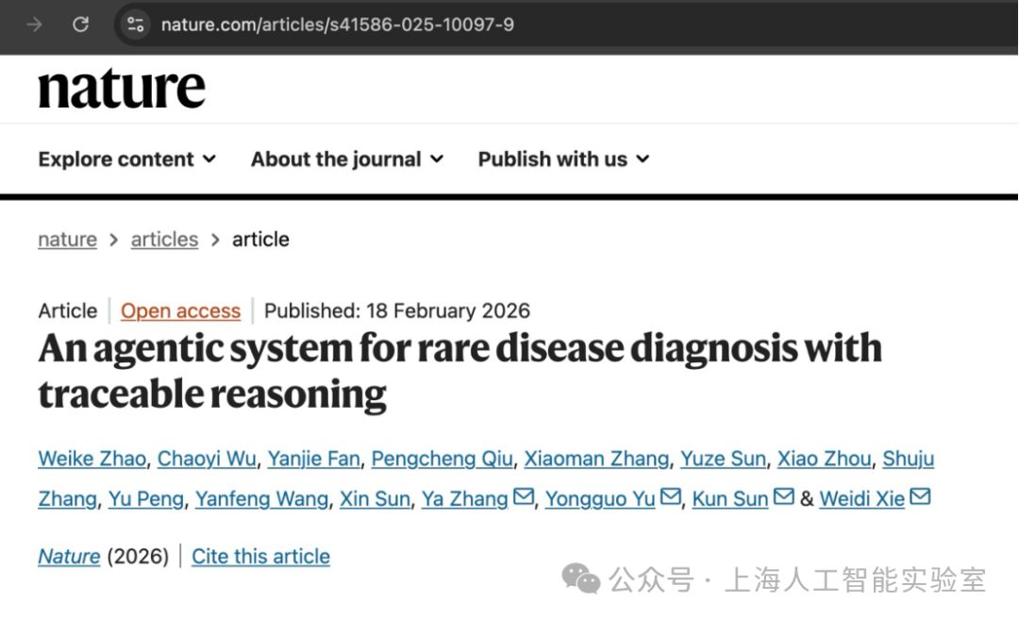
Task: Go to nature breadcrumb link
Action: pos(67,240)
